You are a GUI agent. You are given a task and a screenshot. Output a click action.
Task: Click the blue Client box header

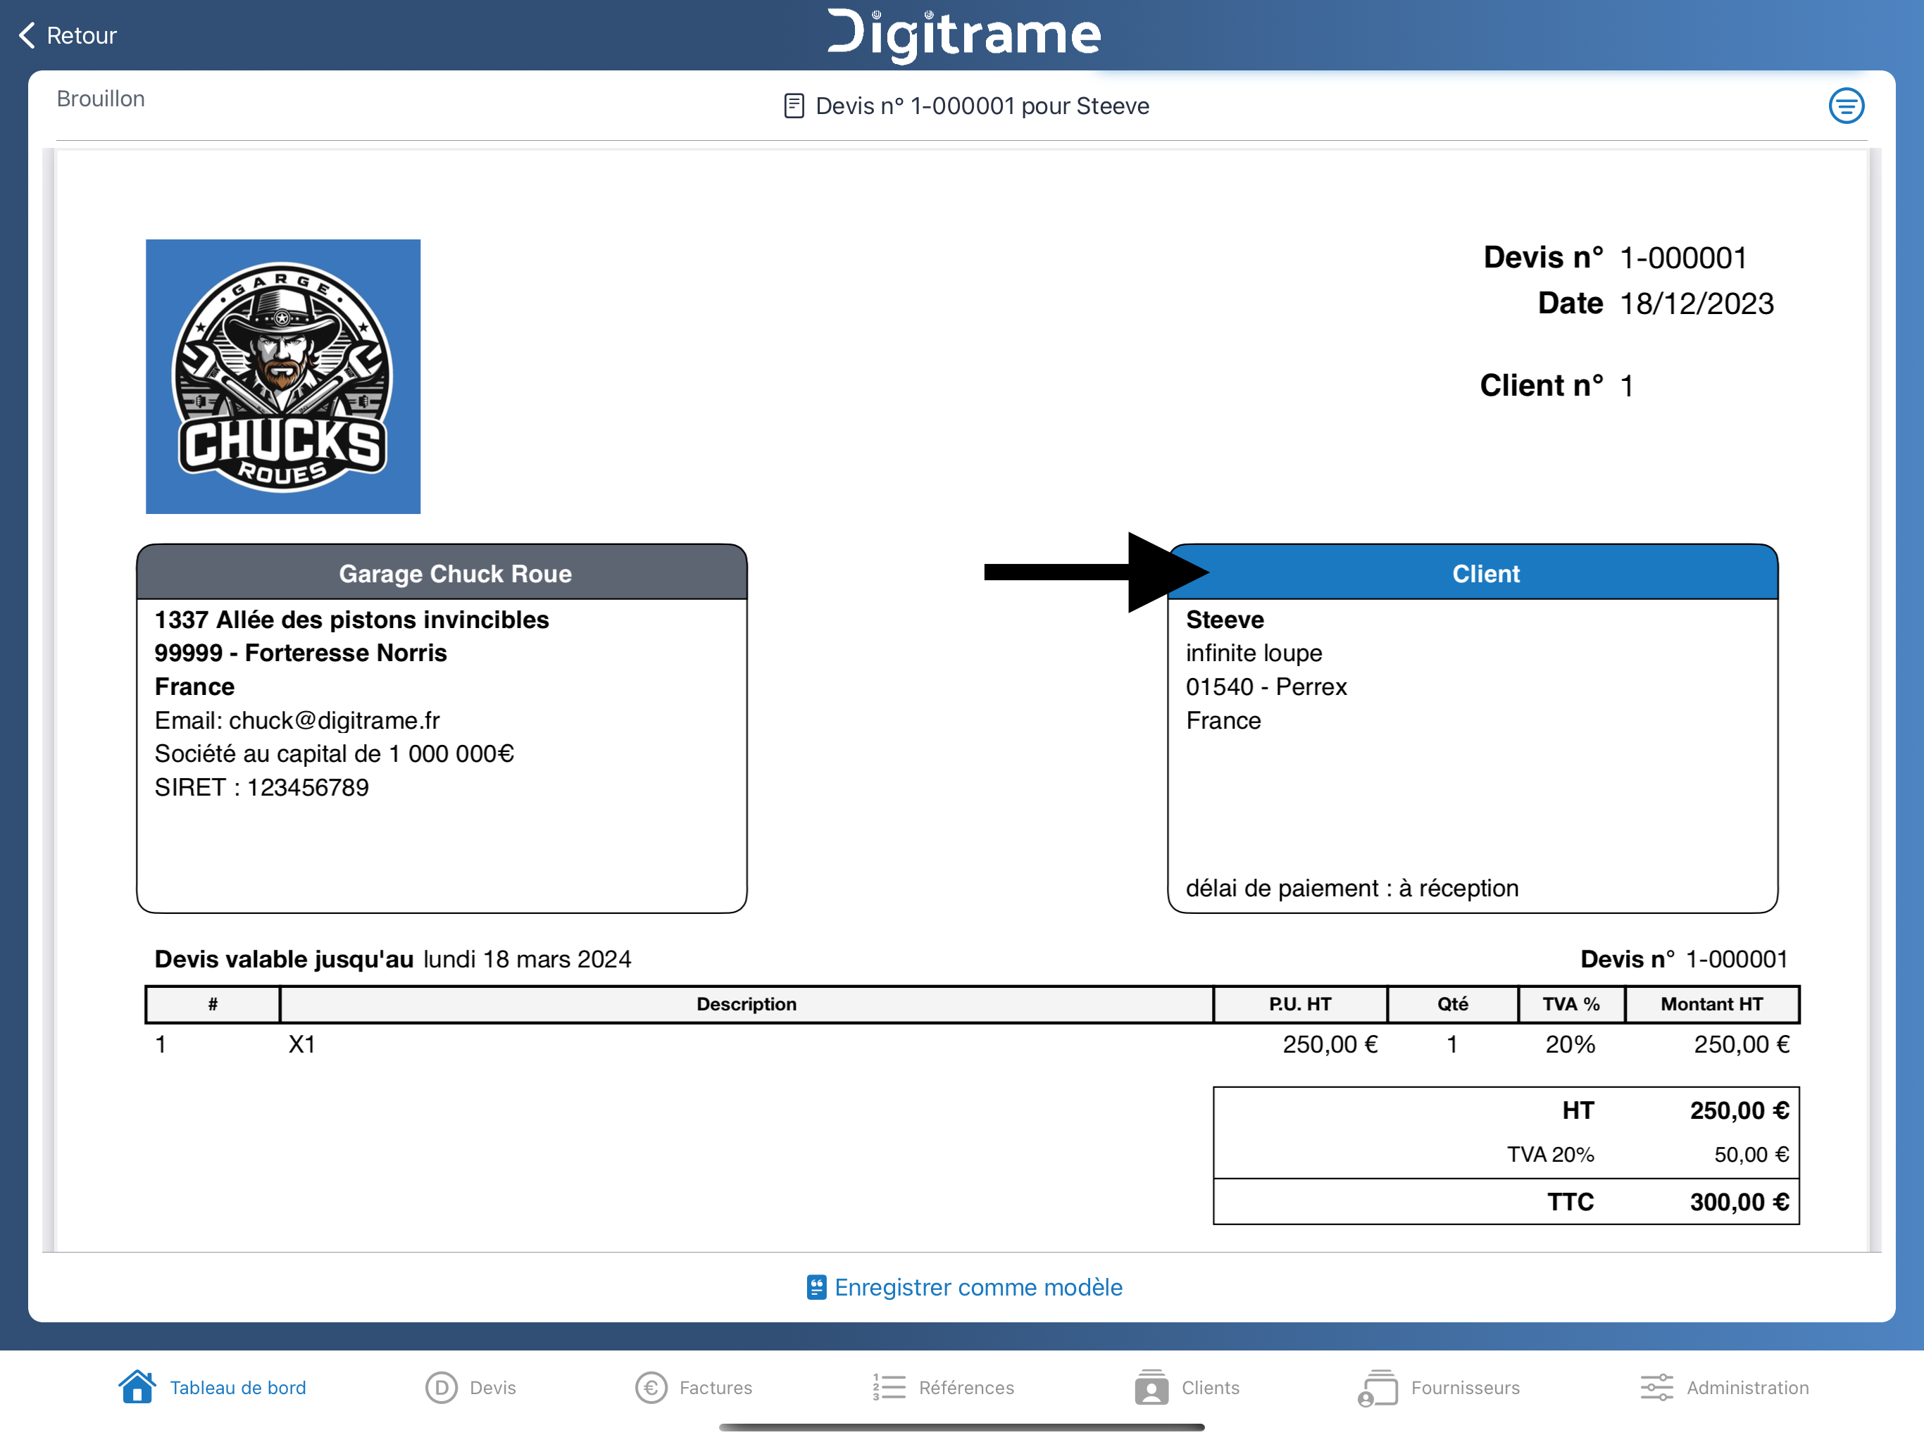(x=1473, y=573)
